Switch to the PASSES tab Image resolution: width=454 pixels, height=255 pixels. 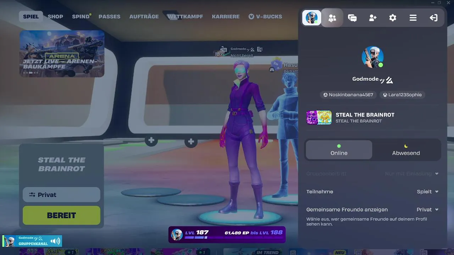click(x=109, y=17)
